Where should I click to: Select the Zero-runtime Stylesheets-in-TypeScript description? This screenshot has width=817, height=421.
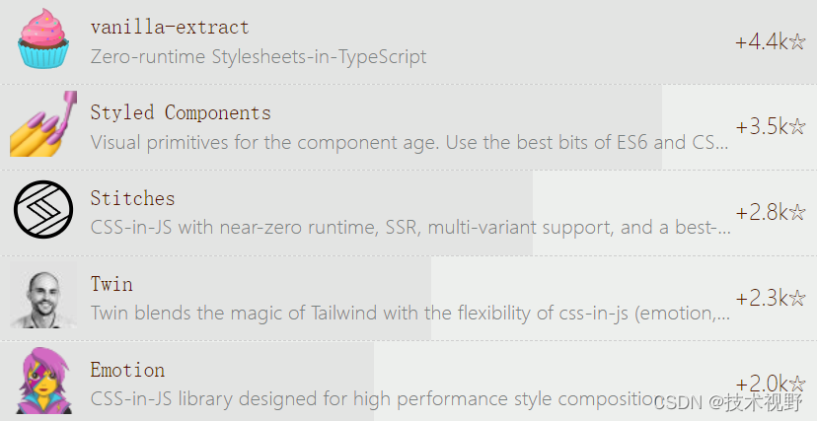click(259, 56)
